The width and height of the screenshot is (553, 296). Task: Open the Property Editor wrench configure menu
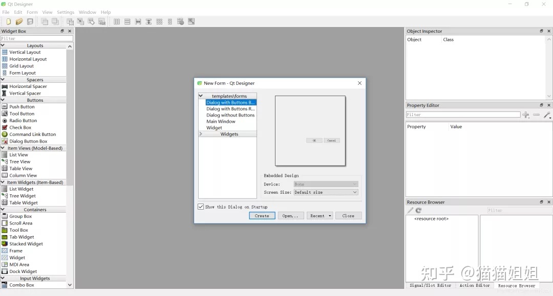coord(547,115)
